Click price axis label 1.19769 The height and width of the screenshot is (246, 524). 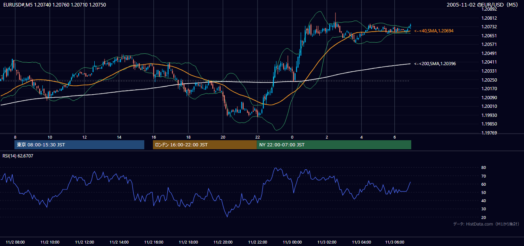(x=489, y=133)
